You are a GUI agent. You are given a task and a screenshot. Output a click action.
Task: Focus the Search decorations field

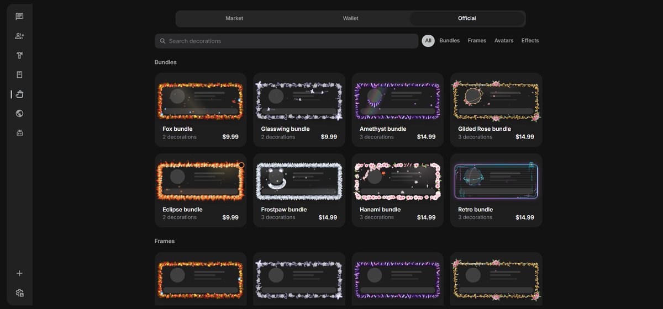point(286,41)
